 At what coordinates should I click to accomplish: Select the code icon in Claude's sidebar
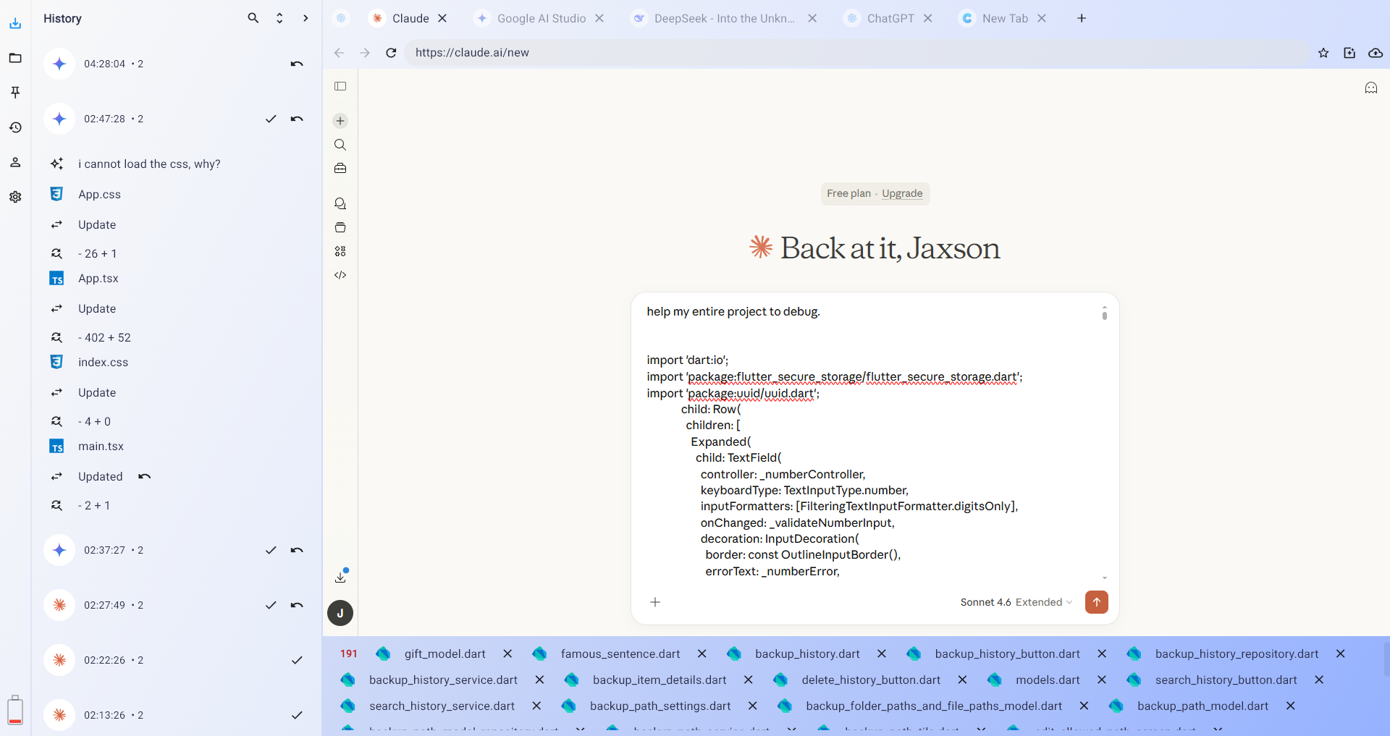pos(340,275)
